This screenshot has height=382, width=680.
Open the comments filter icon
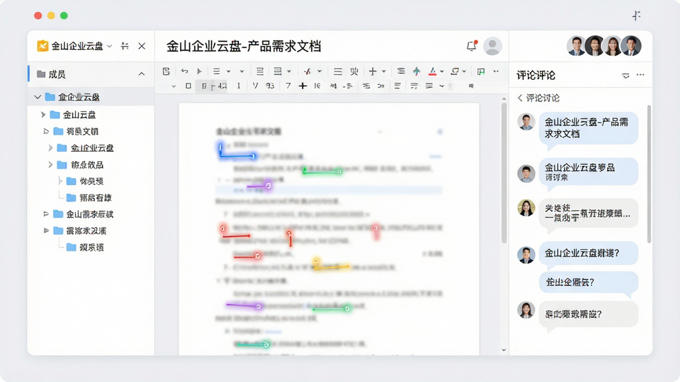coord(626,76)
